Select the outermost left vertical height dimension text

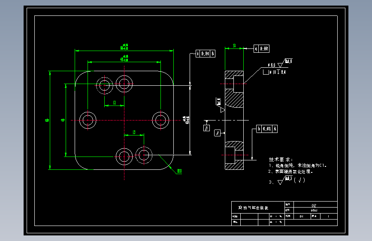coord(47,120)
